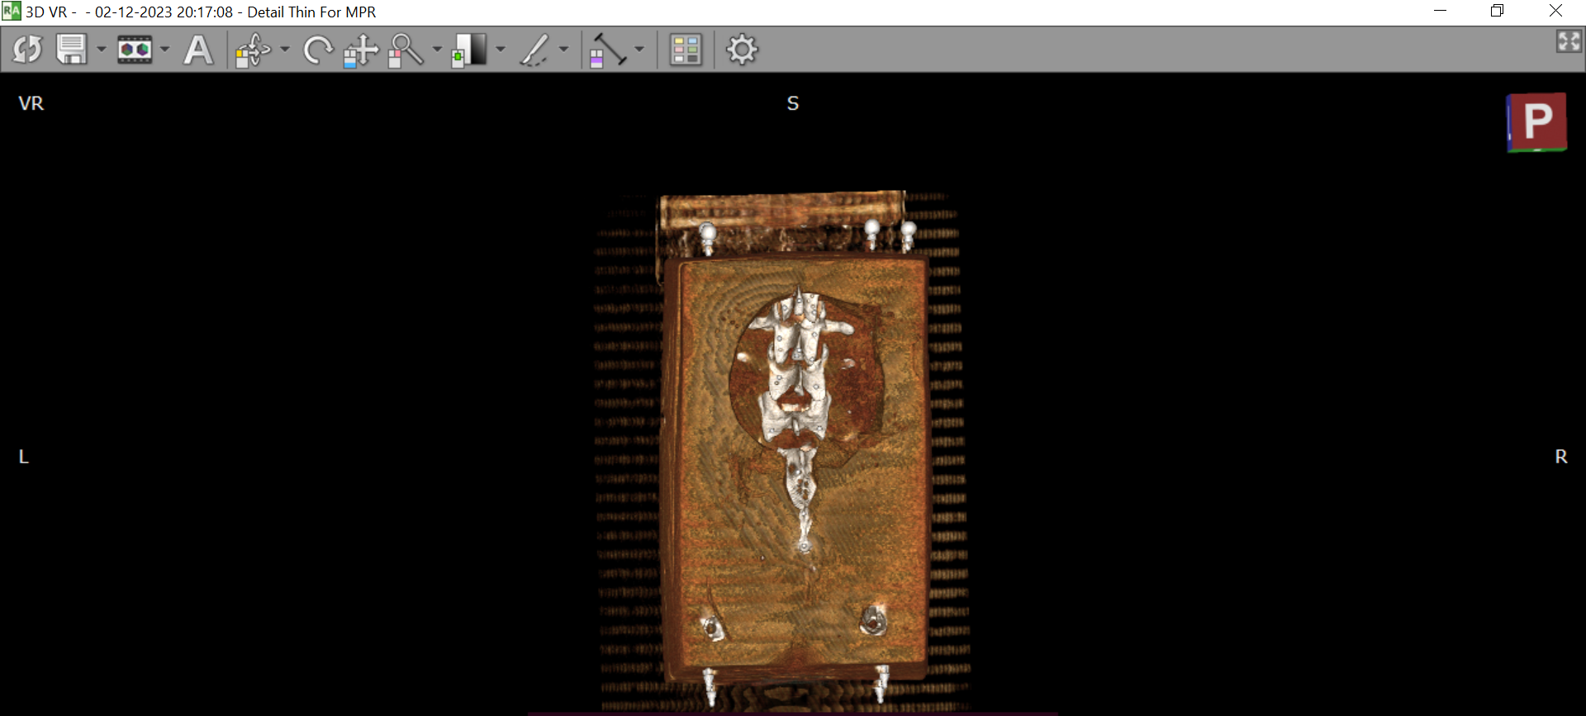The width and height of the screenshot is (1586, 716).
Task: Expand the movie export dropdown arrow
Action: coord(164,50)
